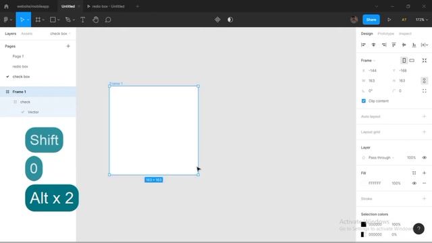Click the W width field 163
This screenshot has height=243, width=432.
point(375,81)
